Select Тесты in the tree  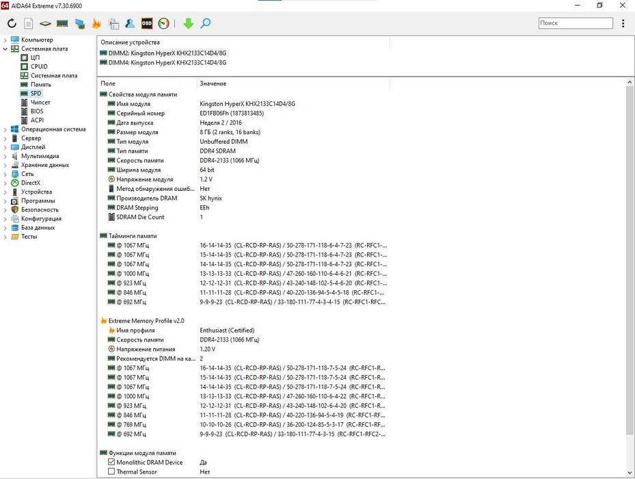pos(25,237)
